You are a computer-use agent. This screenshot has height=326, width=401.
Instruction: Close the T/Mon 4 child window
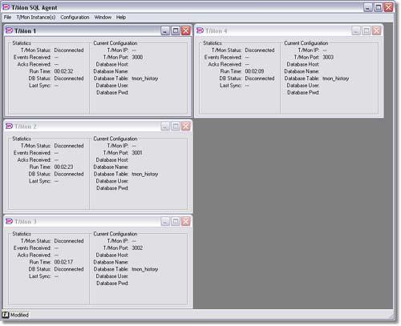[376, 31]
